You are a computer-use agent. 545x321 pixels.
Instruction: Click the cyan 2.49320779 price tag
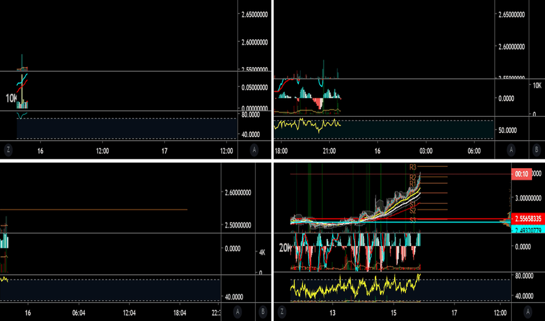point(528,230)
